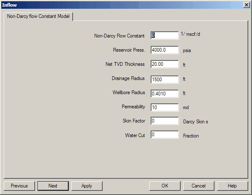Open Help for this dialog
Viewport: 252px width, 195px height.
232,186
